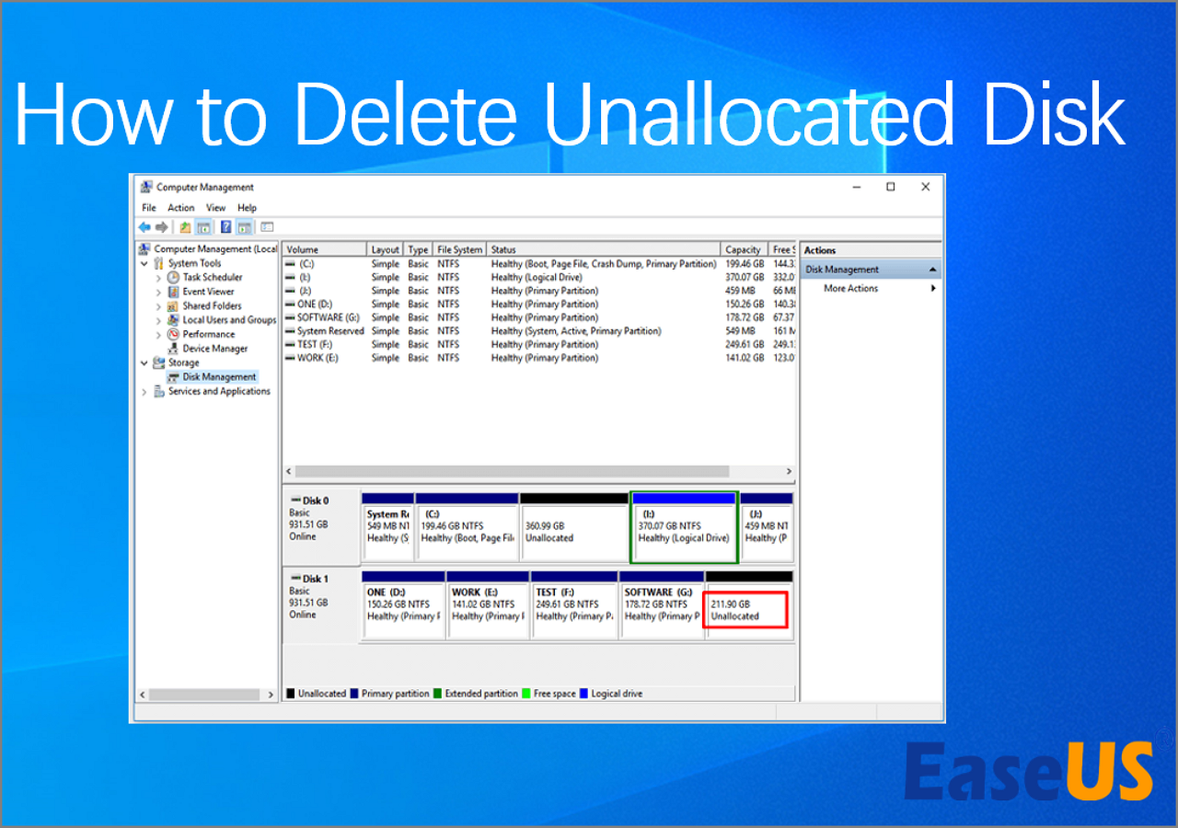The height and width of the screenshot is (828, 1178).
Task: Expand the Services and Applications node
Action: [x=144, y=392]
